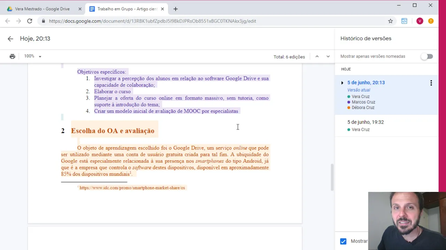Open the browser extension icon
Screen dimensions: 446x250
click(x=404, y=21)
